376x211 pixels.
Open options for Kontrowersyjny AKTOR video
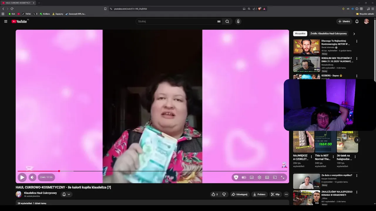pyautogui.click(x=357, y=41)
